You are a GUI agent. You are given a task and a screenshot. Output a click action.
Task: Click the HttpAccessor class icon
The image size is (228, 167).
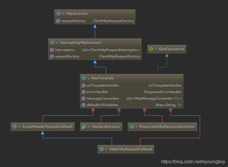(58, 13)
